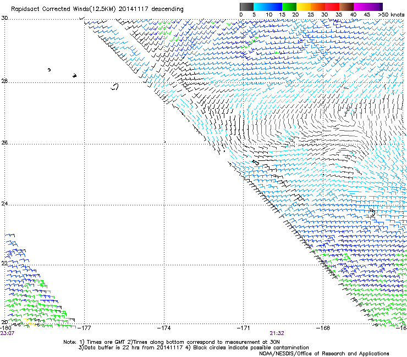
Task: Click the small island outline just south of 28N
Action: (x=114, y=87)
